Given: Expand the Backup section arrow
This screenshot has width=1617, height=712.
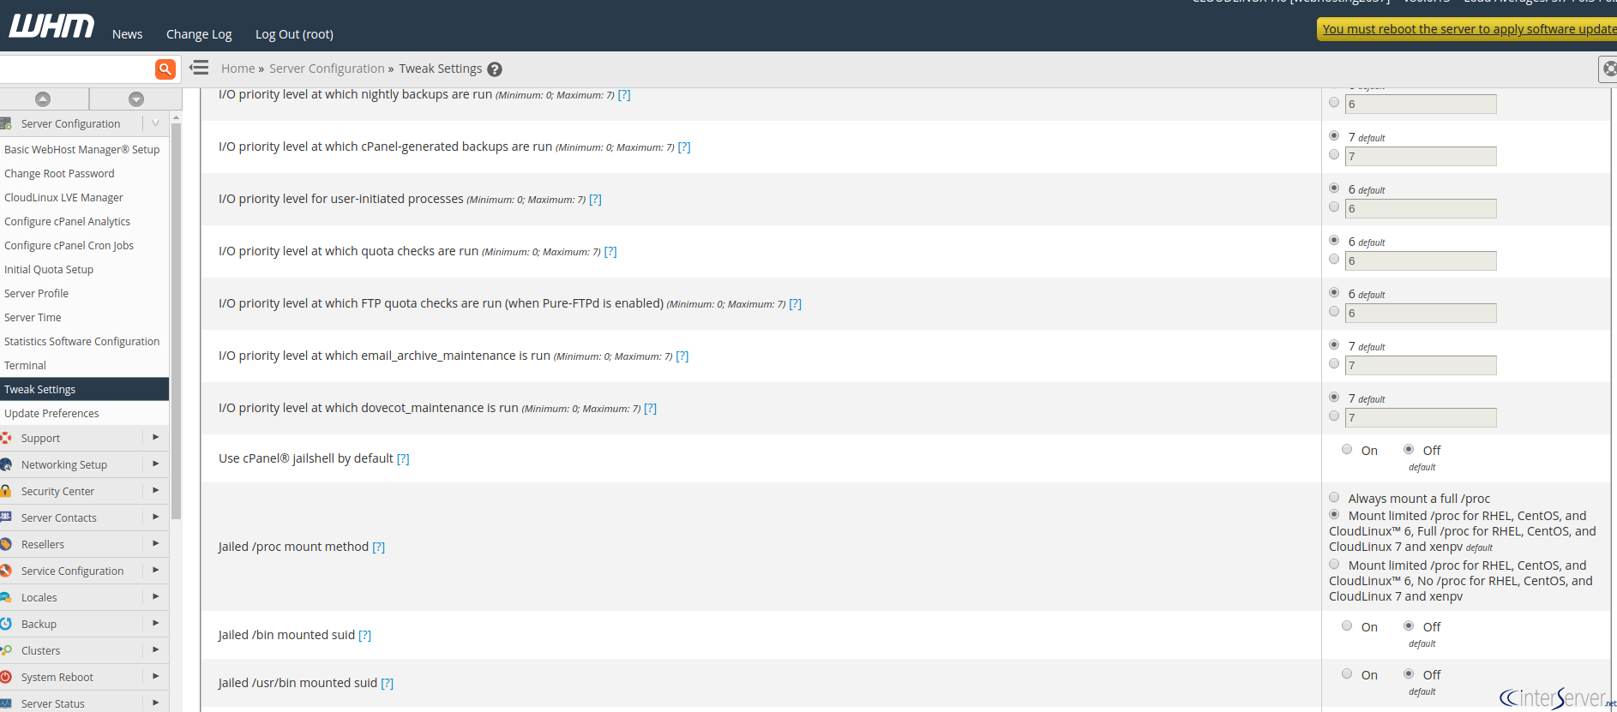Looking at the screenshot, I should pos(155,624).
